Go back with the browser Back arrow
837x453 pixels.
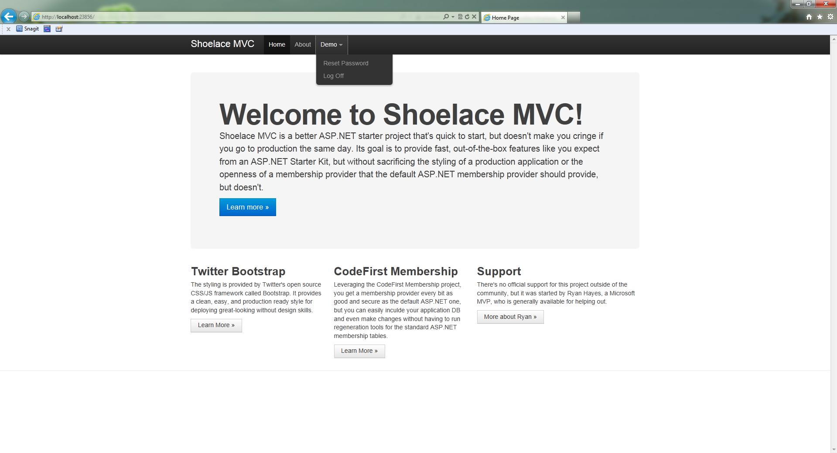9,17
